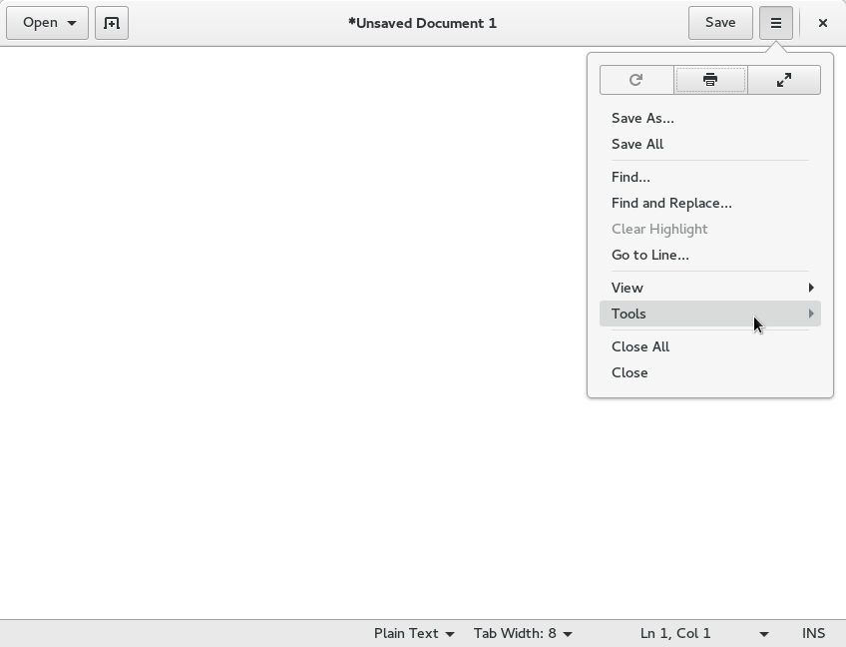The width and height of the screenshot is (846, 647).
Task: Choose Close menu entry
Action: coord(710,372)
